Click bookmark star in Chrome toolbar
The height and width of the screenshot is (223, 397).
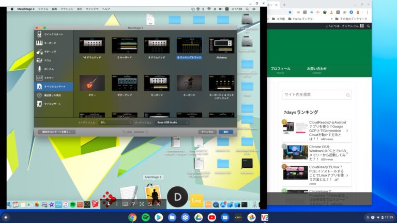pos(290,12)
